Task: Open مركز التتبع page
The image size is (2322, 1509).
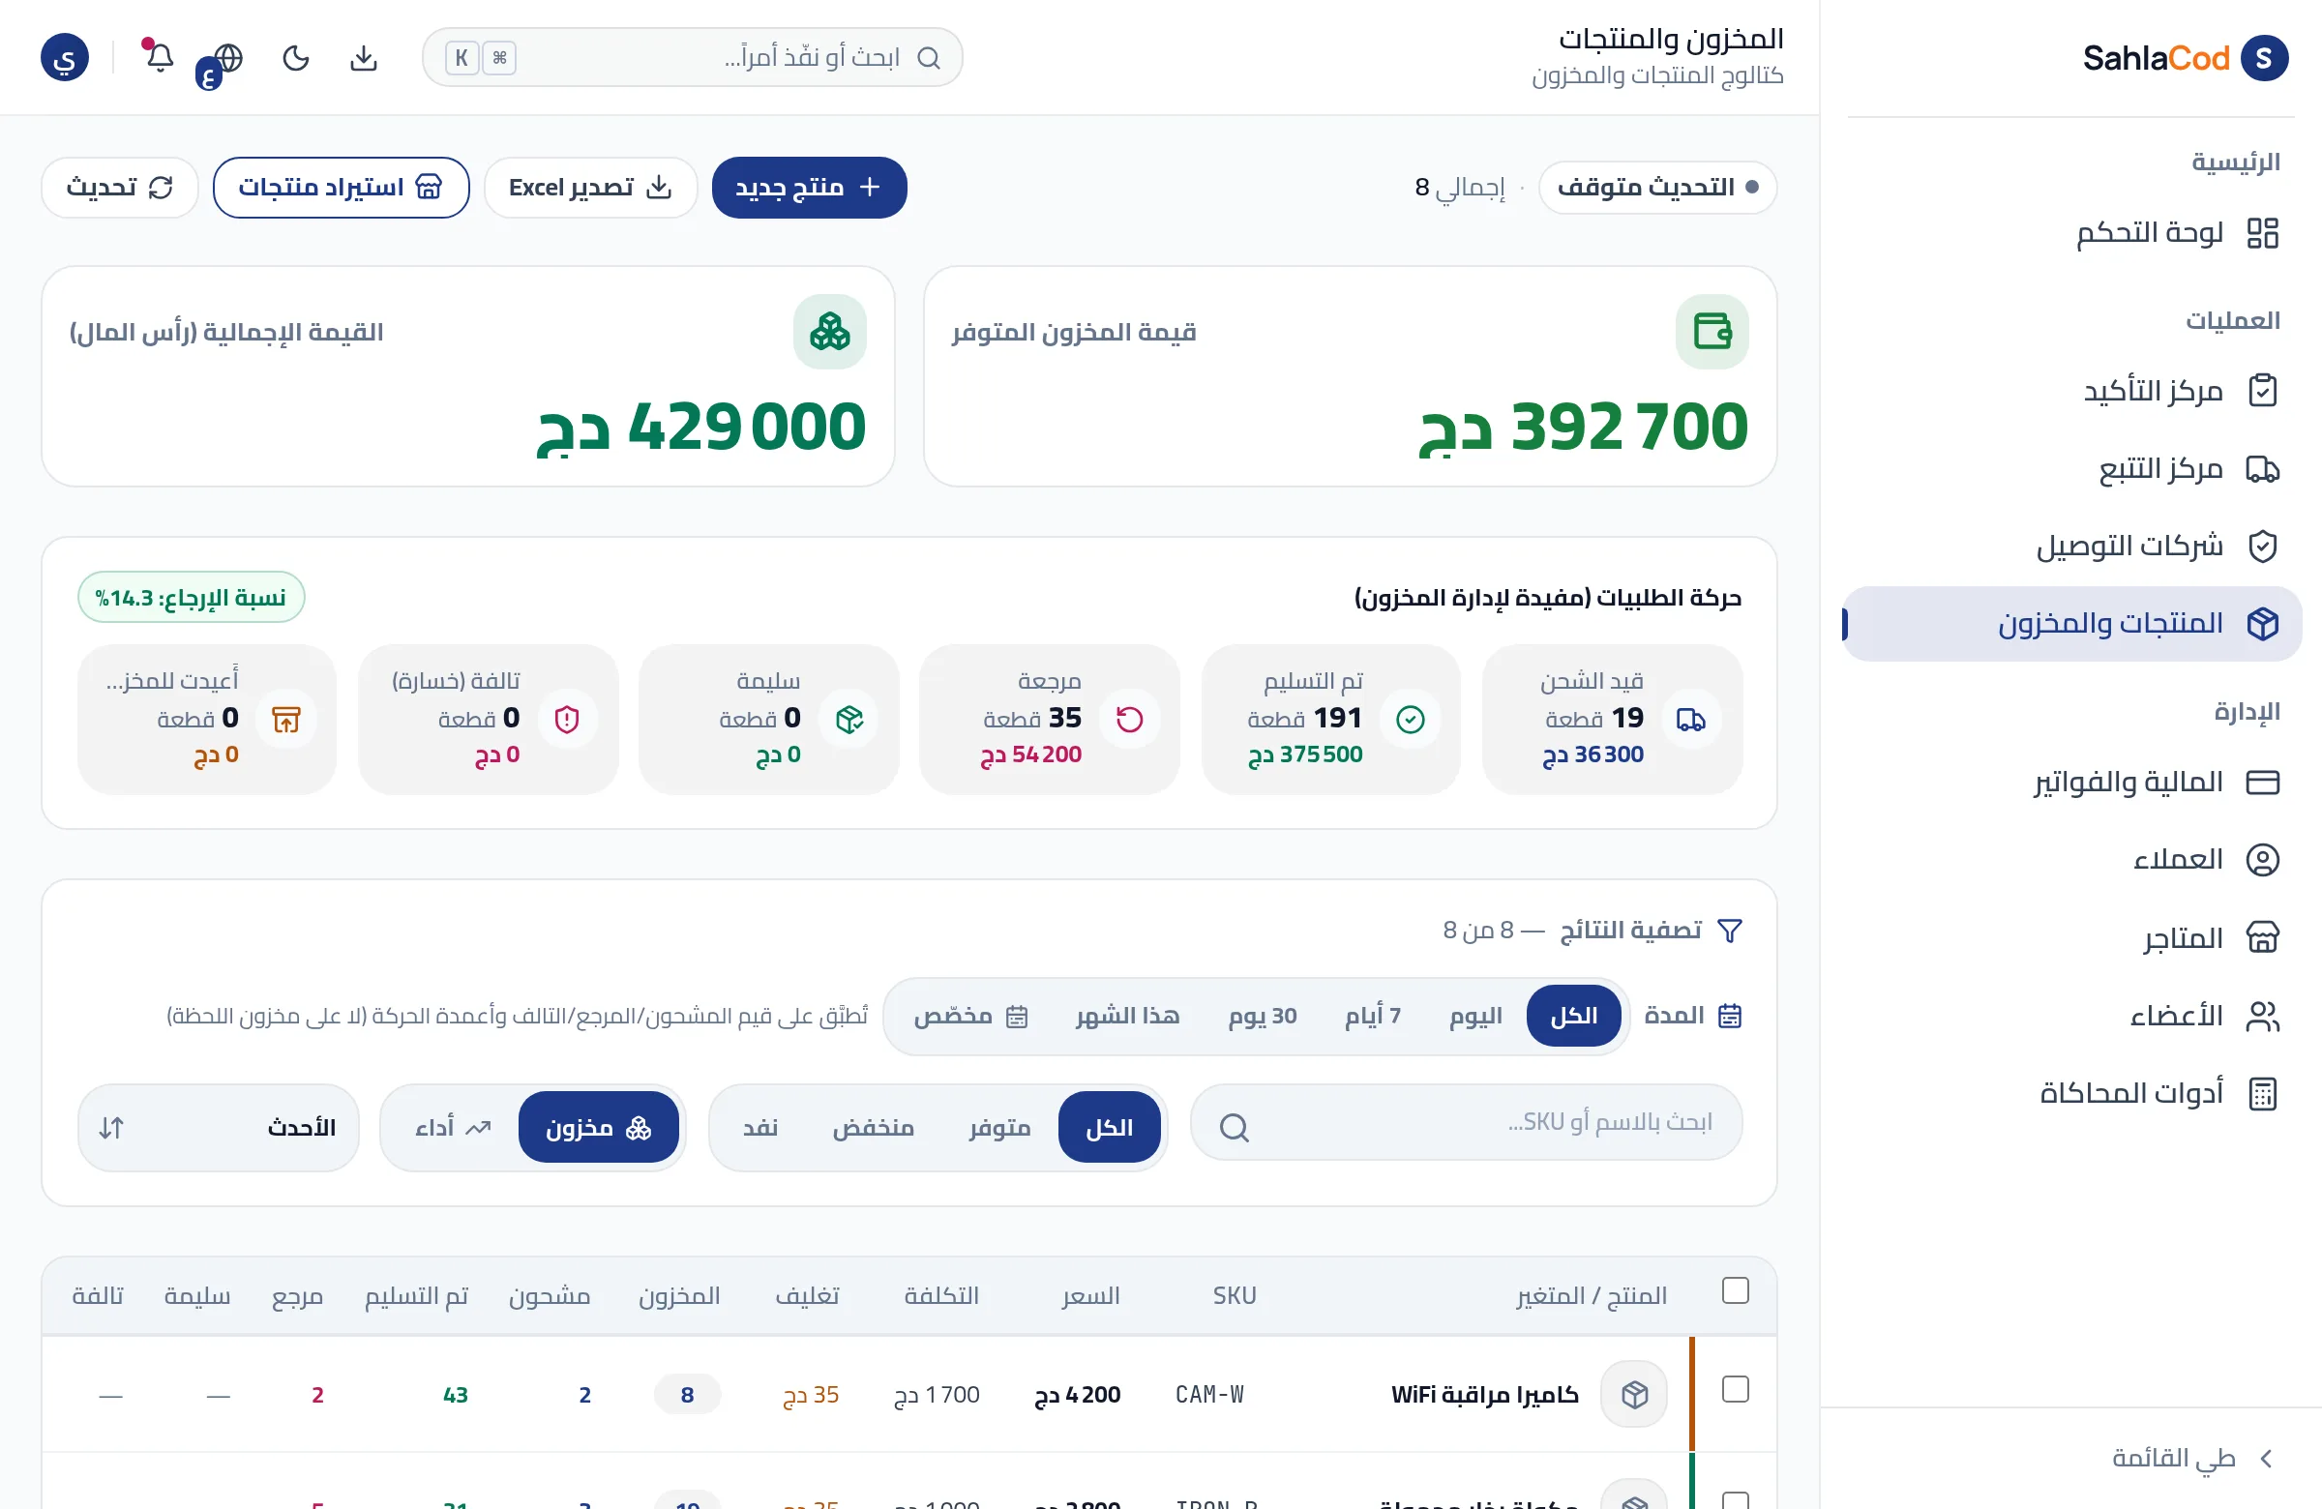Action: (x=2070, y=469)
